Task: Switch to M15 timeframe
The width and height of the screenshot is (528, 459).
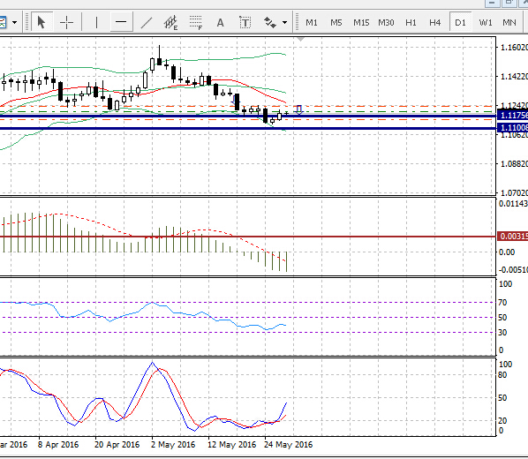Action: [x=361, y=23]
